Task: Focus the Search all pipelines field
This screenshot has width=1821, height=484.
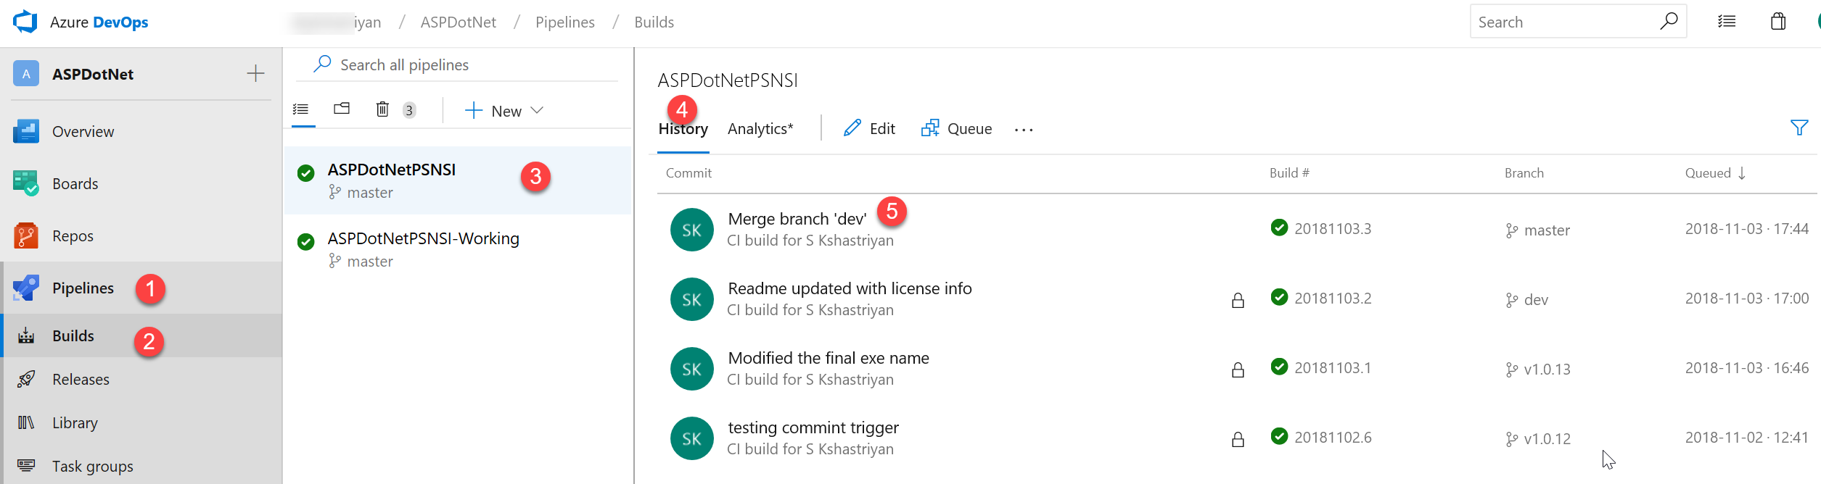Action: pyautogui.click(x=457, y=65)
